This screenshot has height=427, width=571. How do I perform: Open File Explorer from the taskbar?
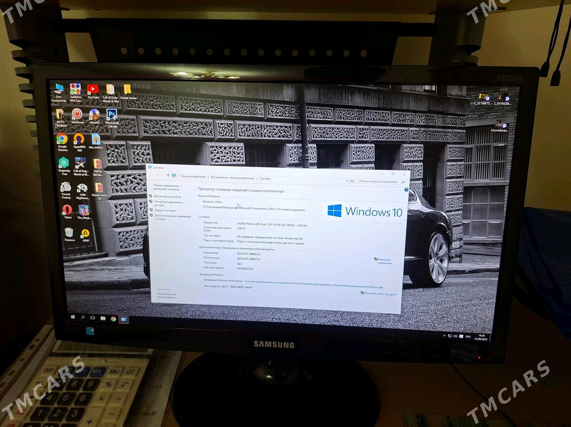pos(103,318)
